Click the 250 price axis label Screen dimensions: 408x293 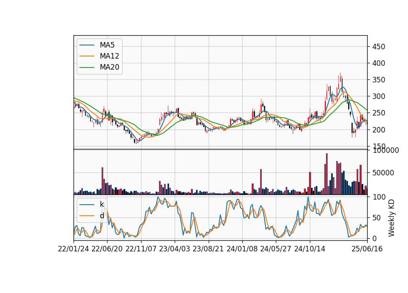379,113
